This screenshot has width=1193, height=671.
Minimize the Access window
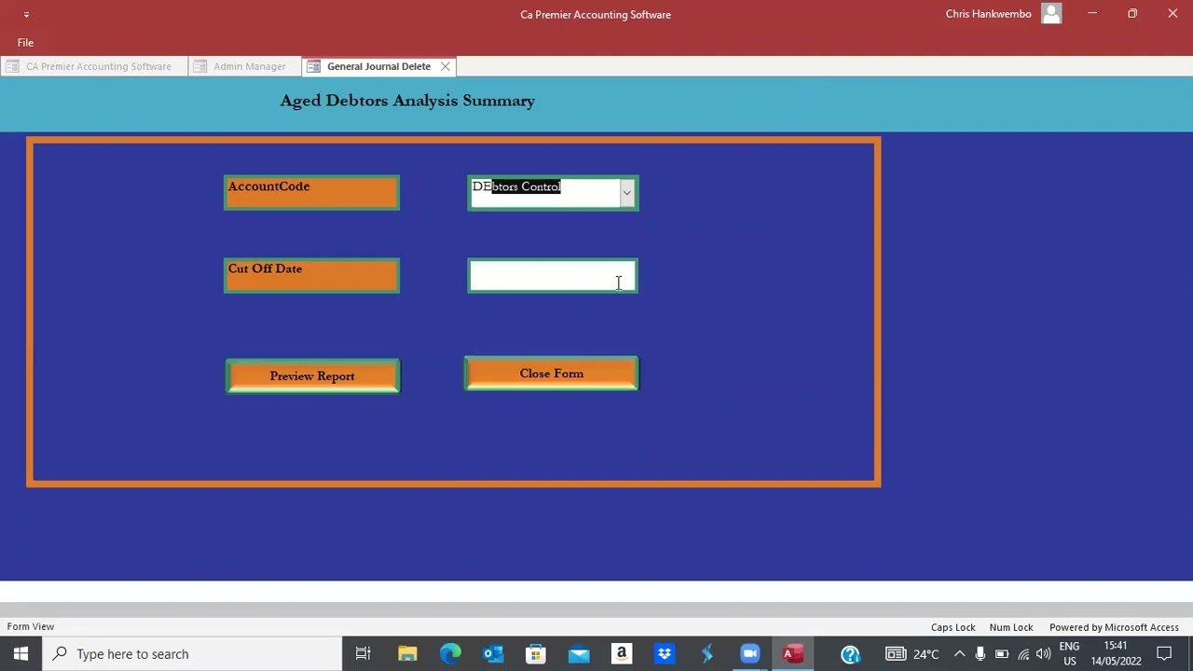1092,14
